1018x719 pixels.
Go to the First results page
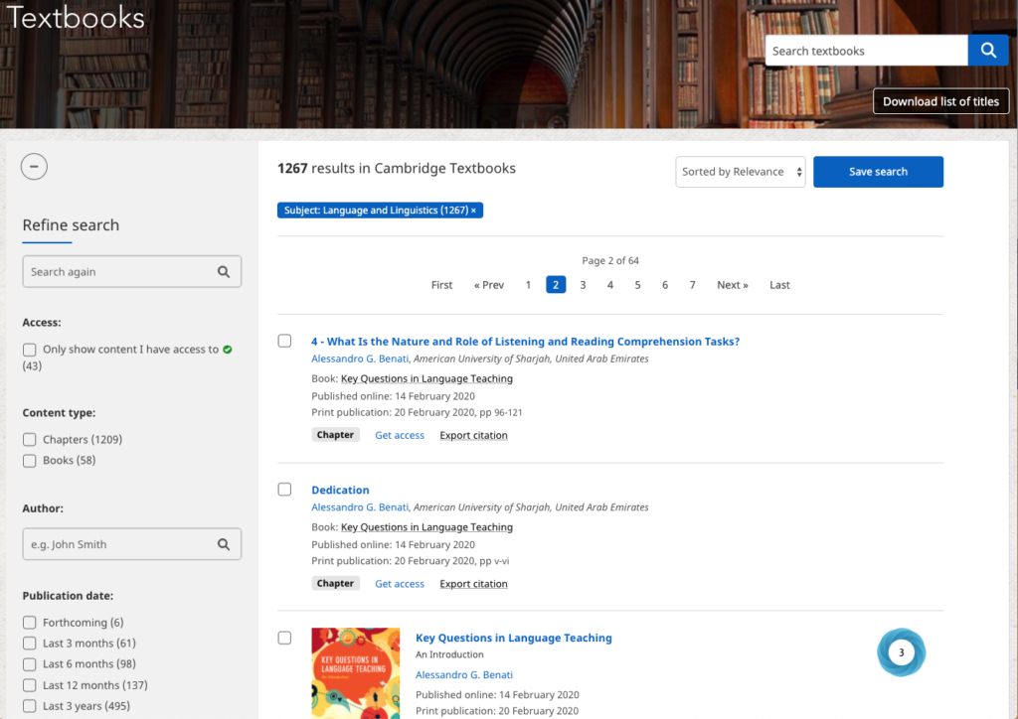[x=441, y=285]
